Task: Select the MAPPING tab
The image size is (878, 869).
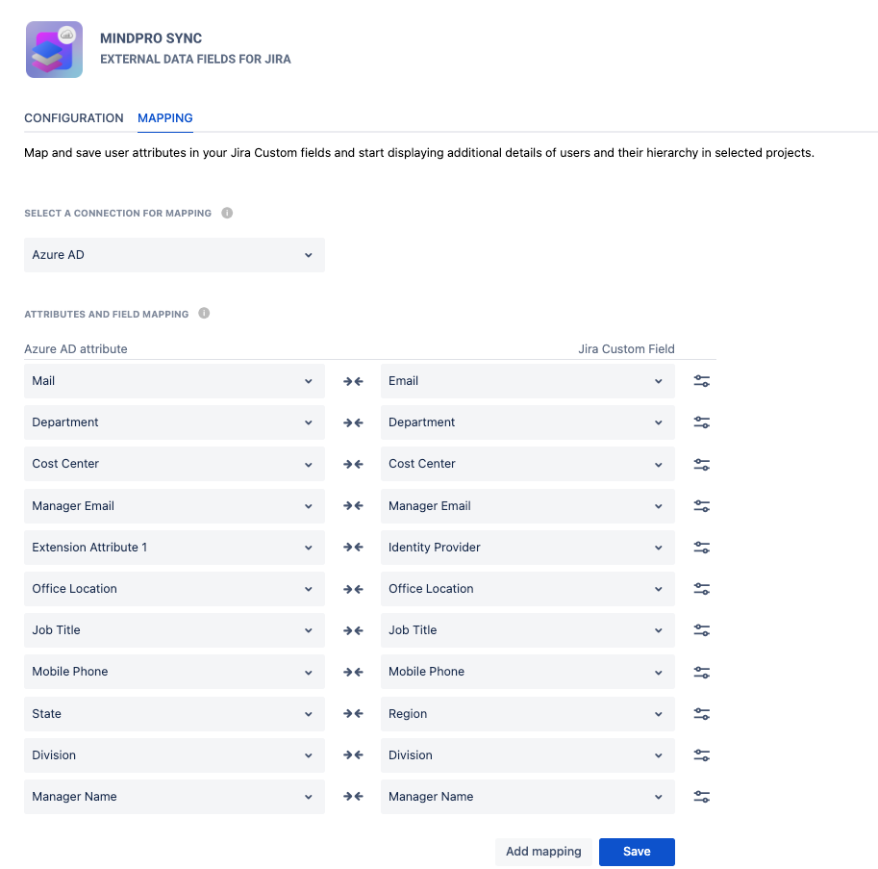Action: pos(164,117)
